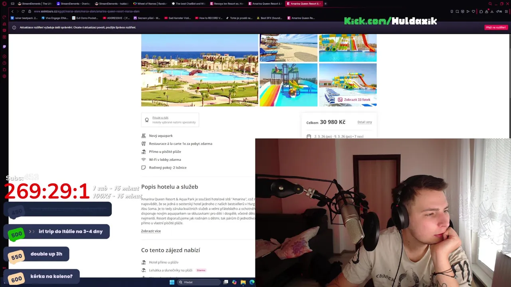
Task: Open the top right waterslides thumbnail
Action: pyautogui.click(x=348, y=48)
